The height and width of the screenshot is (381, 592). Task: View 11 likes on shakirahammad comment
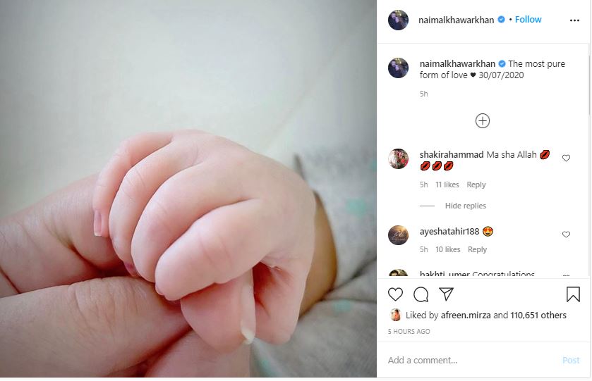(447, 185)
